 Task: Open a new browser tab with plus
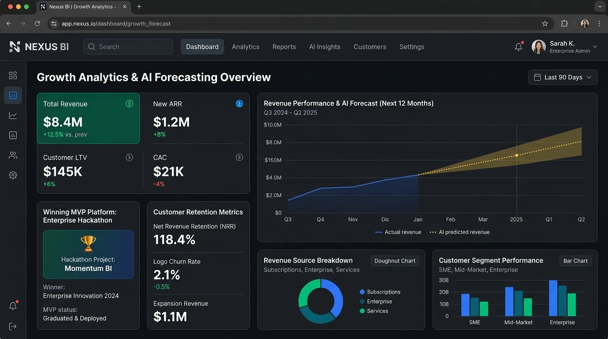139,7
